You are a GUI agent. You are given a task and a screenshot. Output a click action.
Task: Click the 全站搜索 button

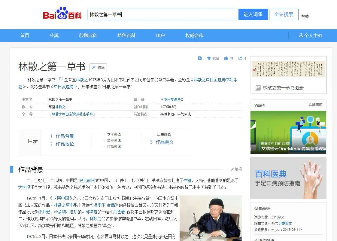(284, 14)
